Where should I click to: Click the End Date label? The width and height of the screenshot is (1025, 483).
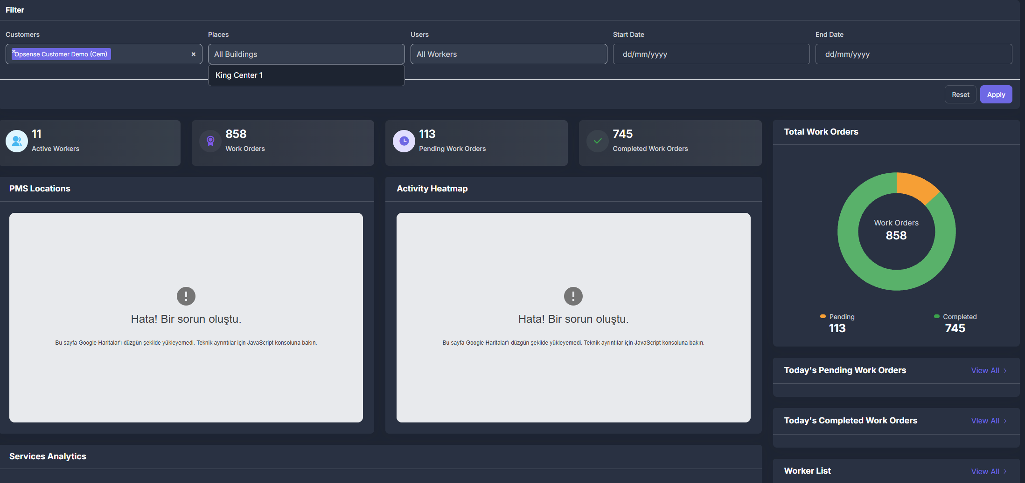tap(830, 34)
